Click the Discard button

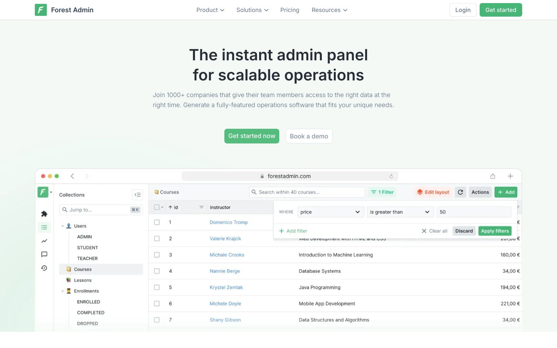pos(464,231)
